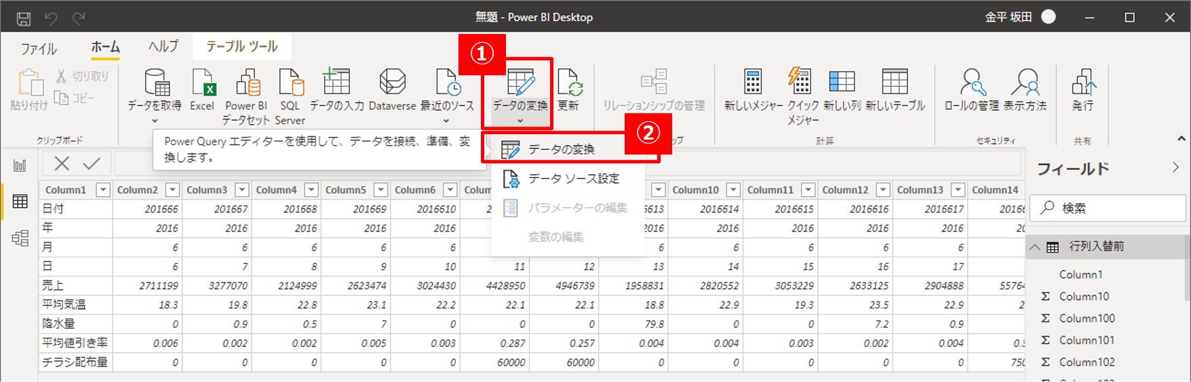Expand the Column10 header dropdown arrow

(733, 190)
